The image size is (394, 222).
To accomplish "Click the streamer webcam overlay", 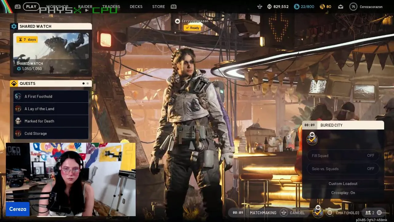I will pyautogui.click(x=71, y=179).
